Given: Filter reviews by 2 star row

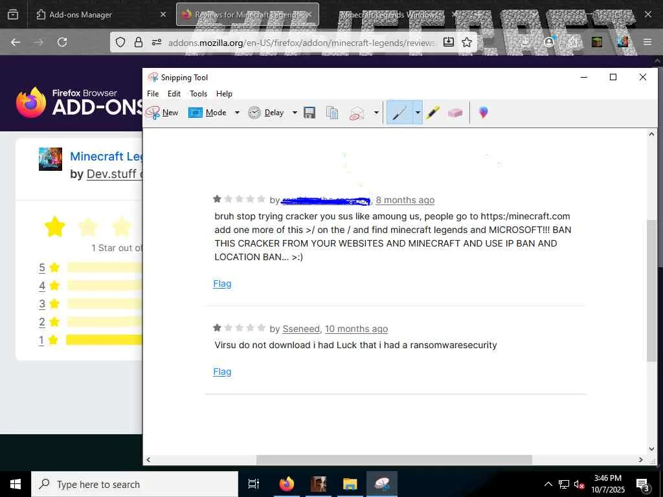Looking at the screenshot, I should [x=91, y=322].
